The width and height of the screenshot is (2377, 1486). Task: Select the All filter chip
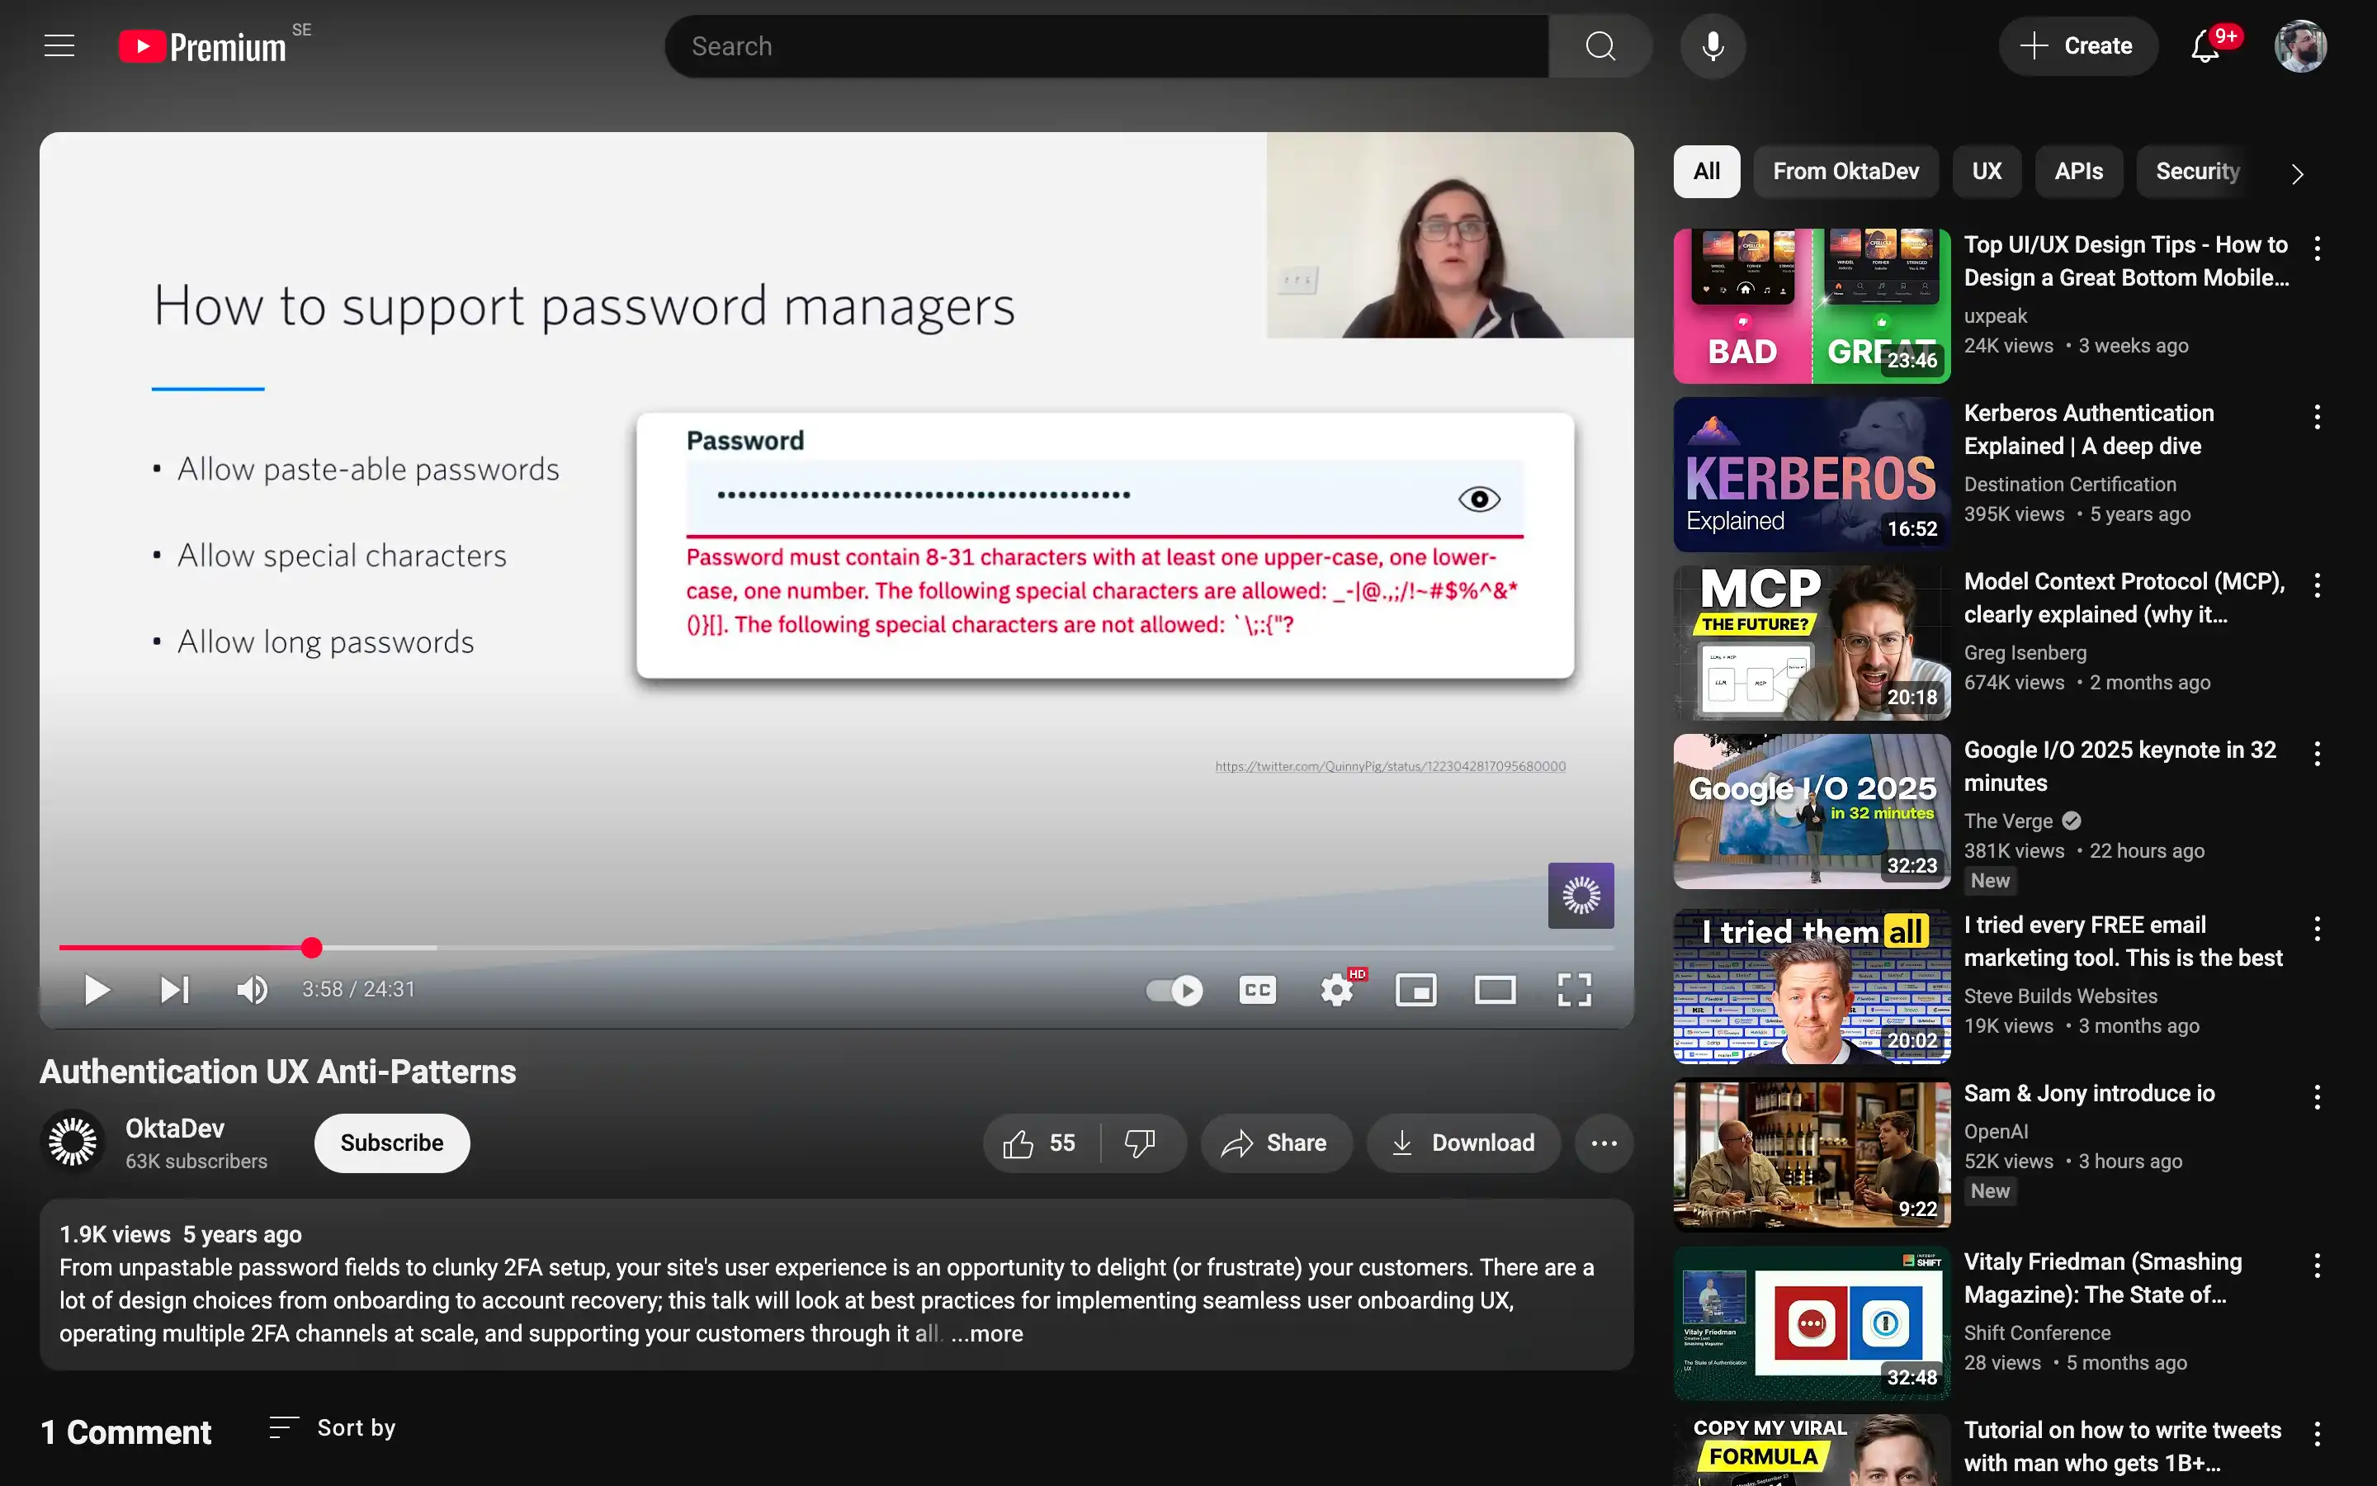(x=1706, y=172)
